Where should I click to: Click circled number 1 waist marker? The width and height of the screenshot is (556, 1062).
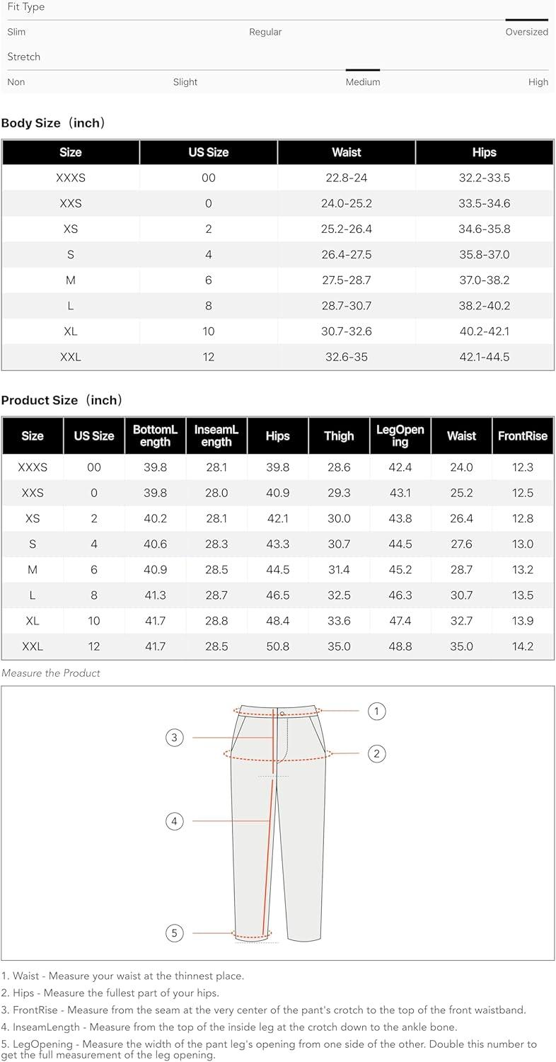click(377, 711)
